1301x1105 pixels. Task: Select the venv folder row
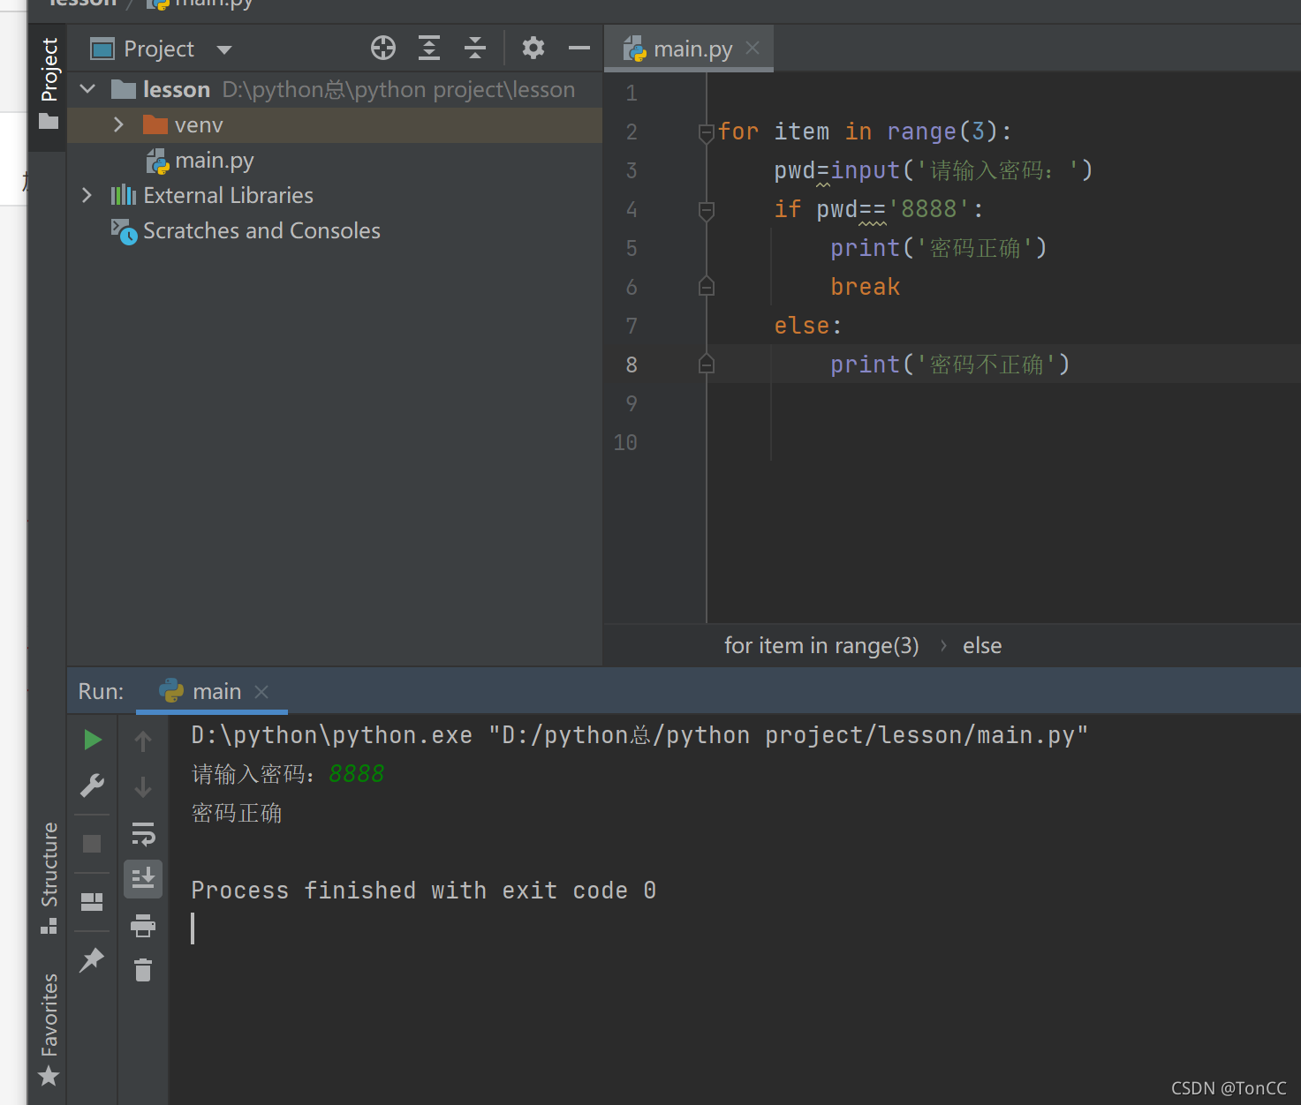point(335,125)
